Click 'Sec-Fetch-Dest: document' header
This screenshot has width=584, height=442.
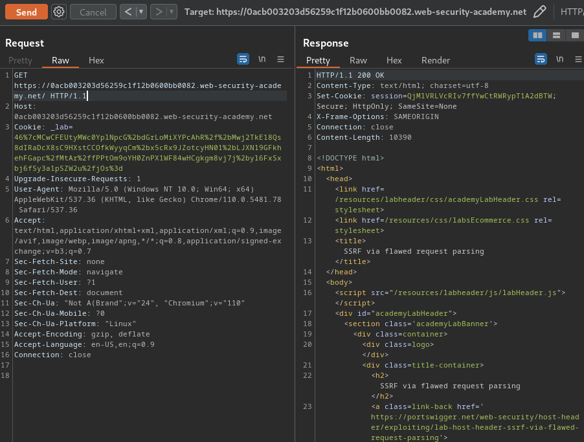[68, 293]
